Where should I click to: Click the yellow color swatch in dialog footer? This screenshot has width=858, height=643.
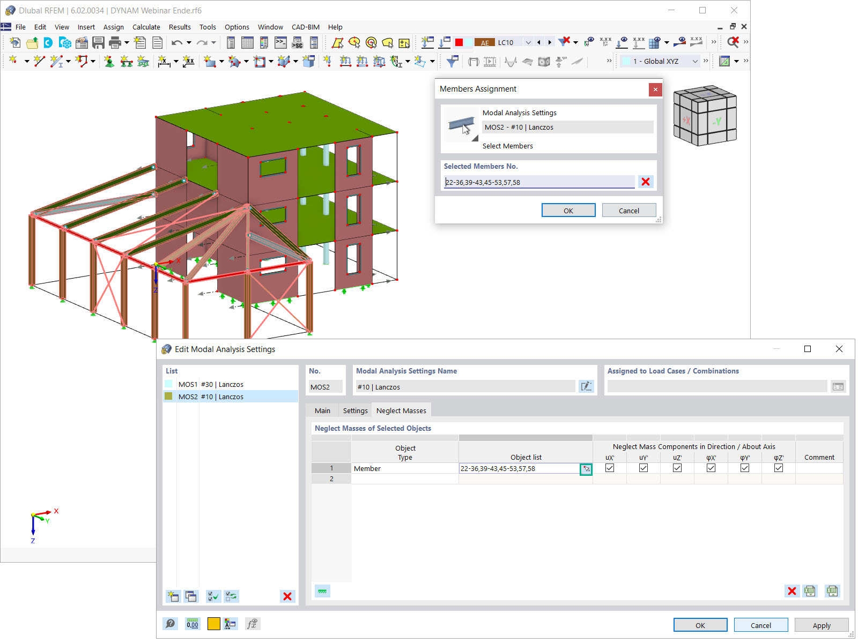213,624
